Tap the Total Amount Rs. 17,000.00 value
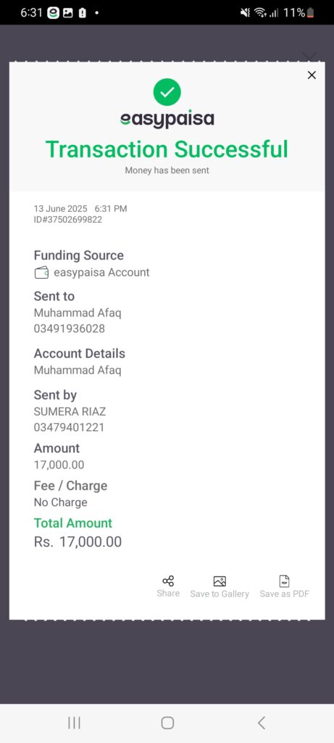The image size is (334, 743). 78,541
